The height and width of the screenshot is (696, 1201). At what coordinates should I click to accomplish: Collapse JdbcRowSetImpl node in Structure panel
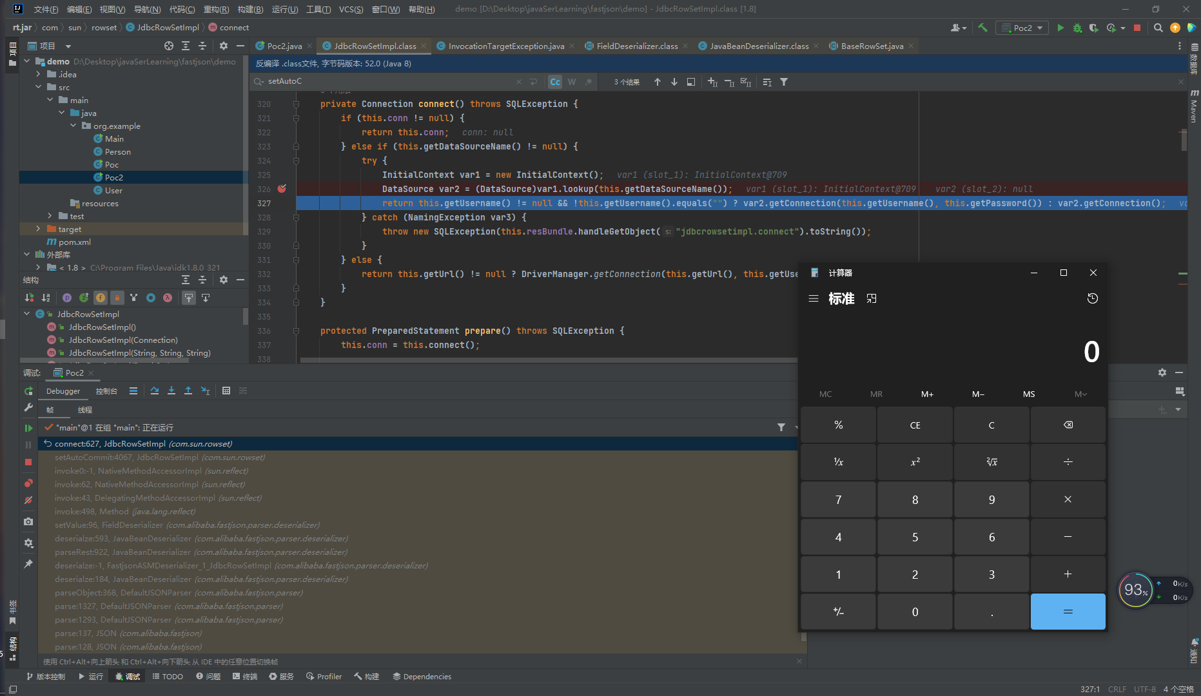[x=27, y=314]
